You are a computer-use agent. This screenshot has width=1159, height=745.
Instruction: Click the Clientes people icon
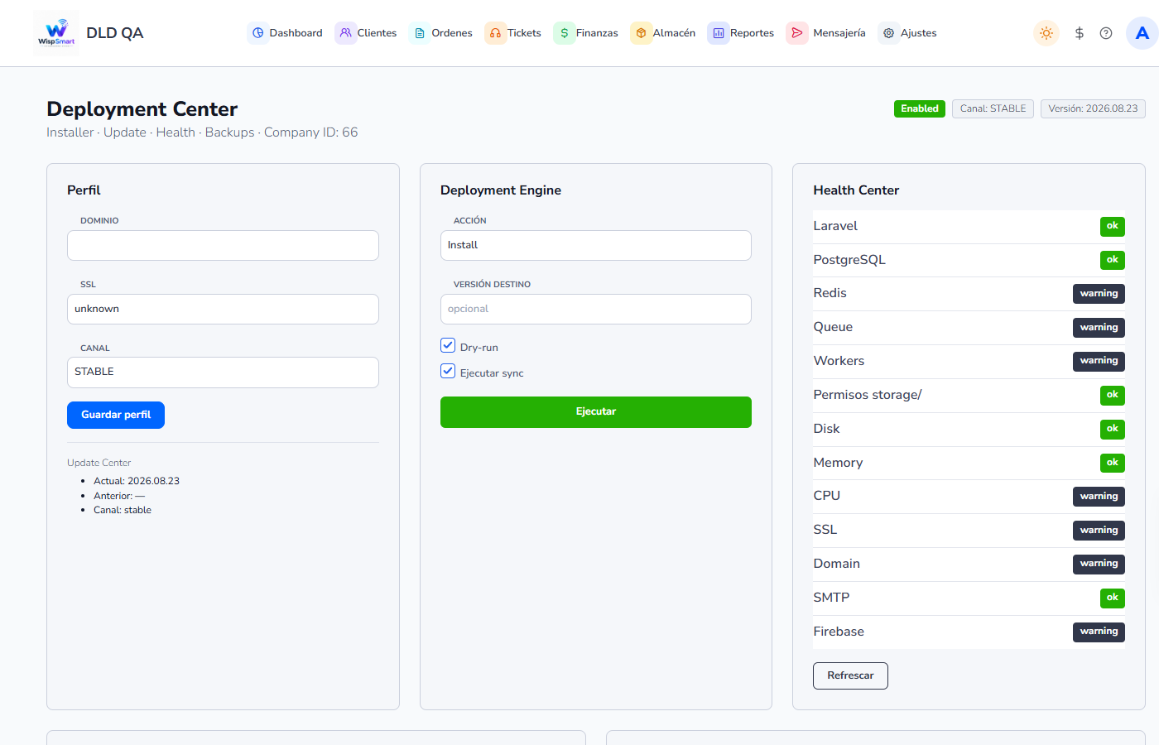pyautogui.click(x=346, y=33)
